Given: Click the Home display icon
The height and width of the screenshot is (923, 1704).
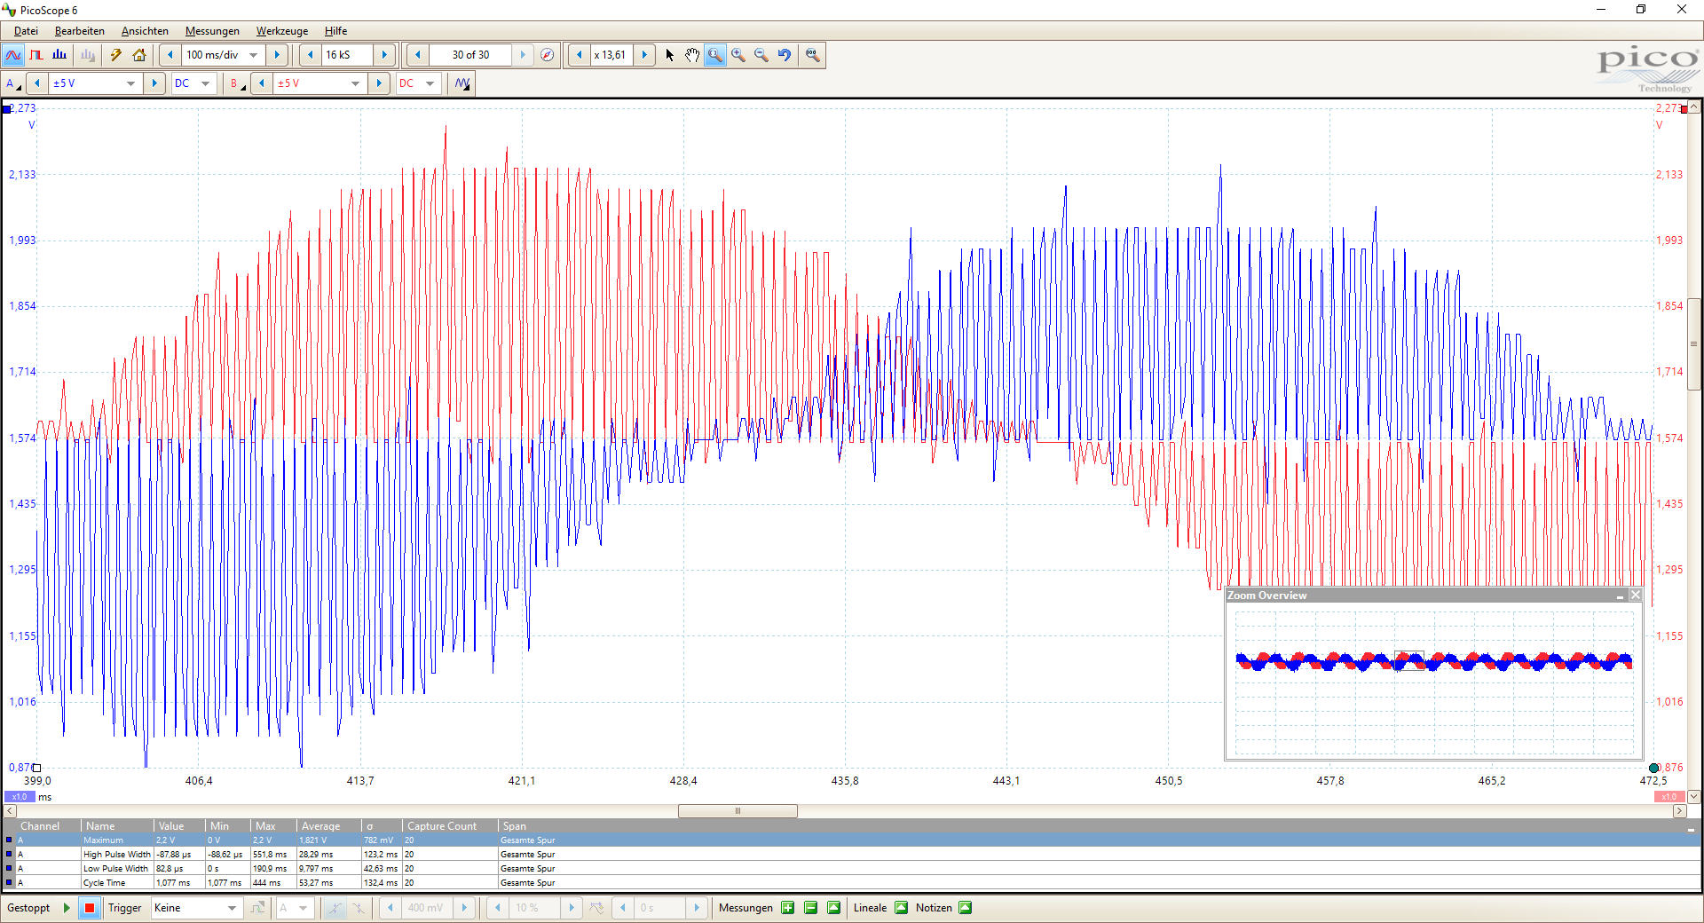Looking at the screenshot, I should (139, 55).
